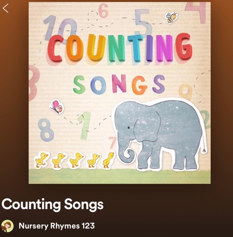
Task: Click the duckling closest to the elephant
Action: click(x=109, y=160)
